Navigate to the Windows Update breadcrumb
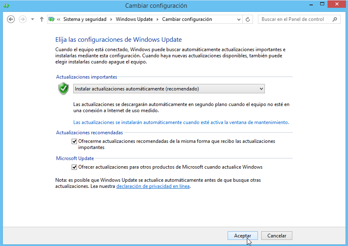 pos(134,19)
